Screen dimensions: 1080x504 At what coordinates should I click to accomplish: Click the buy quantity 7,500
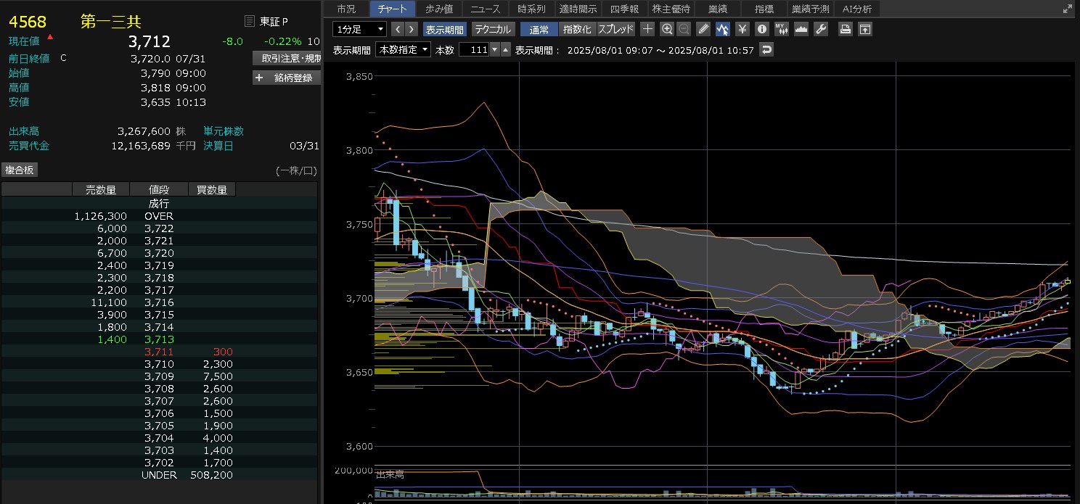218,376
